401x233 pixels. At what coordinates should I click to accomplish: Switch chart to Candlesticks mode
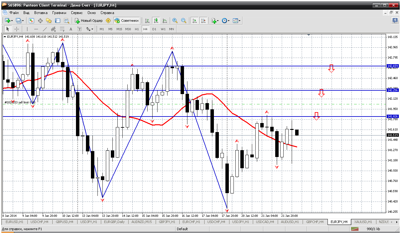point(156,21)
